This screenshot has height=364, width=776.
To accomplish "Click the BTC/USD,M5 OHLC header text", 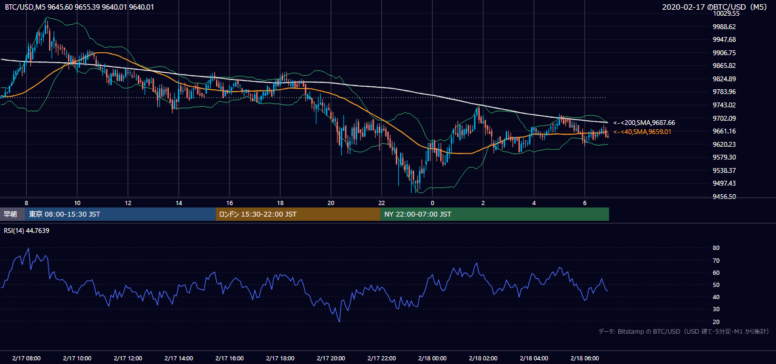I will [x=79, y=7].
